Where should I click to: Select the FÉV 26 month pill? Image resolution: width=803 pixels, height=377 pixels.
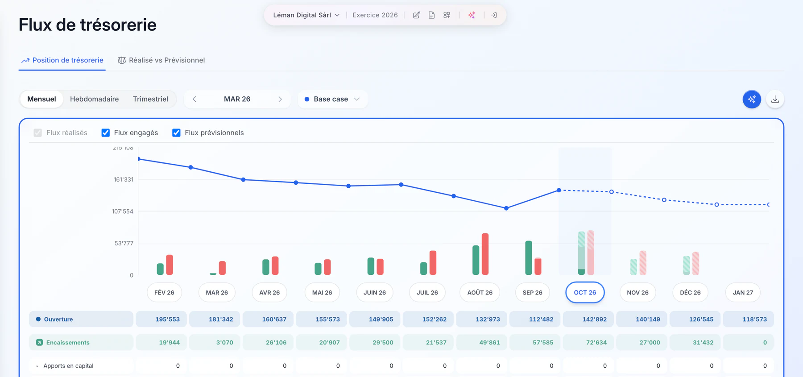[164, 293]
